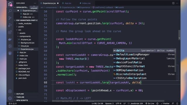Choose DefaultLoadingManager autocomplete suggestion
Screen dimensions: 187x105
144,55
